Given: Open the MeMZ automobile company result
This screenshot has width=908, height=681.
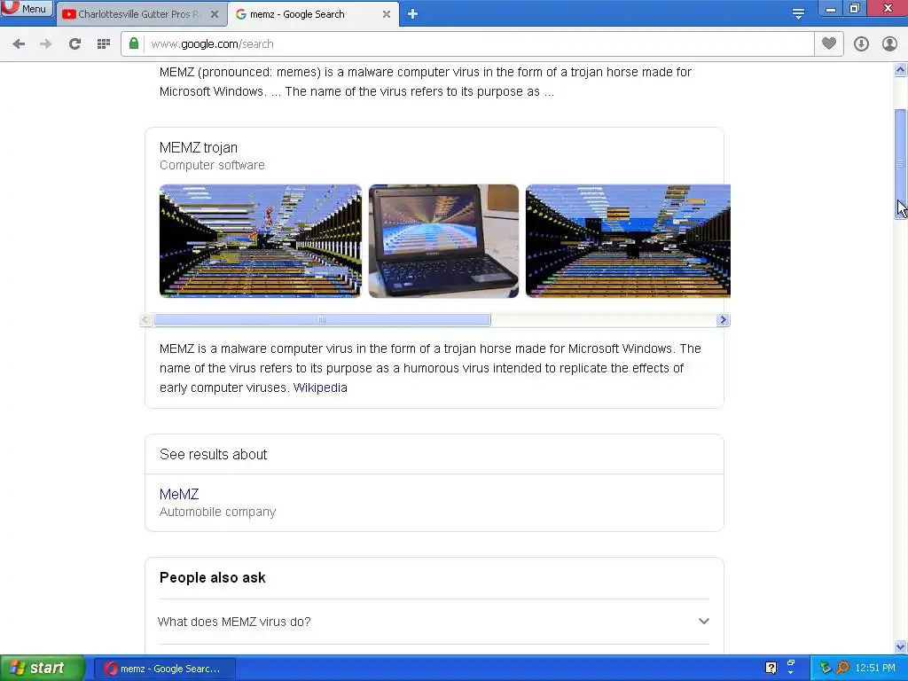Looking at the screenshot, I should 179,494.
